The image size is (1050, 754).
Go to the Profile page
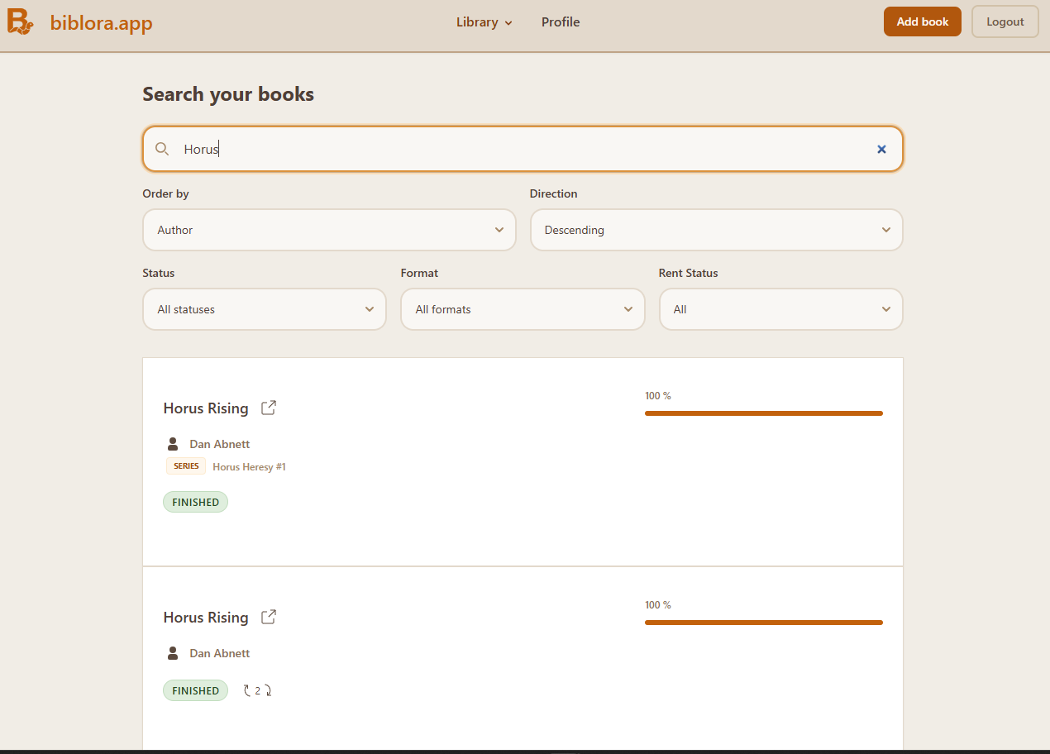(561, 22)
